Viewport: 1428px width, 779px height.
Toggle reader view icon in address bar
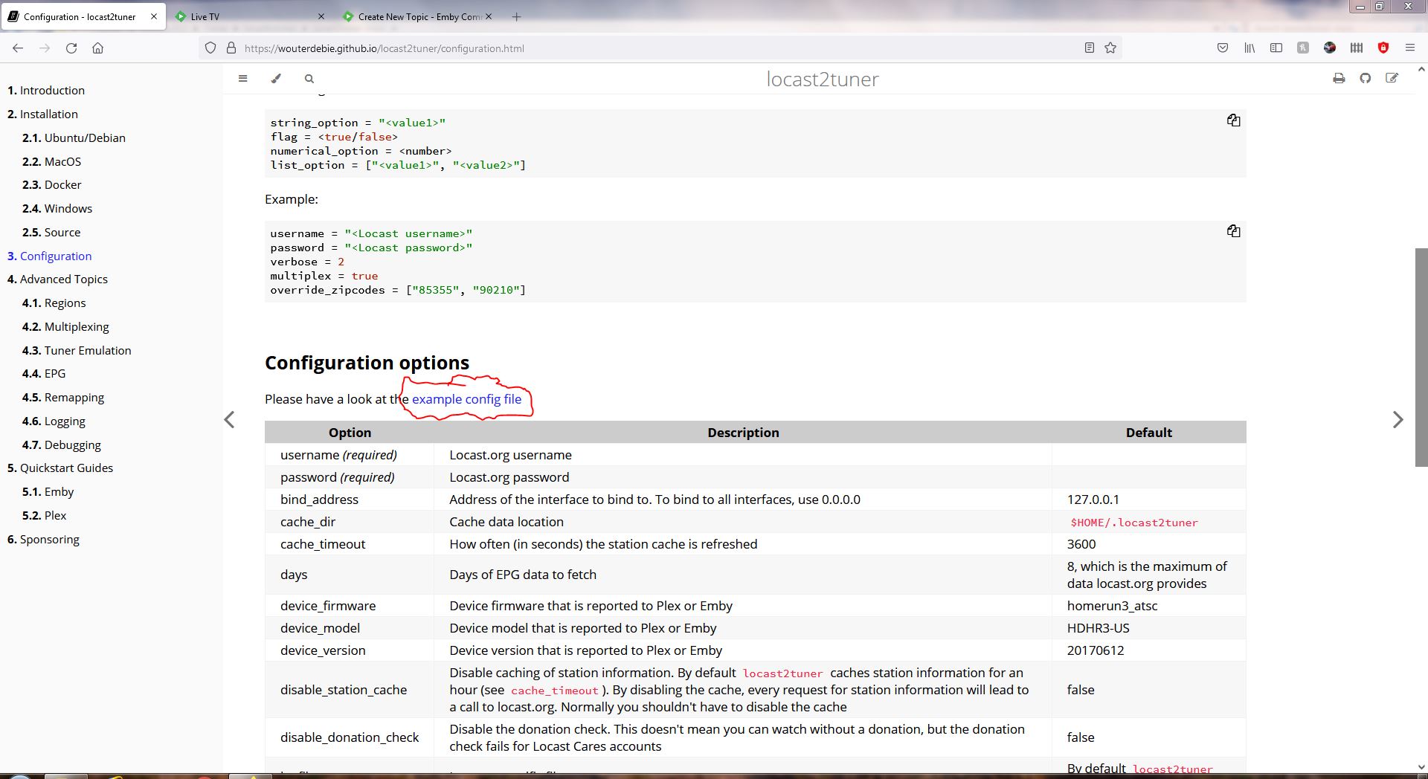pyautogui.click(x=1090, y=48)
